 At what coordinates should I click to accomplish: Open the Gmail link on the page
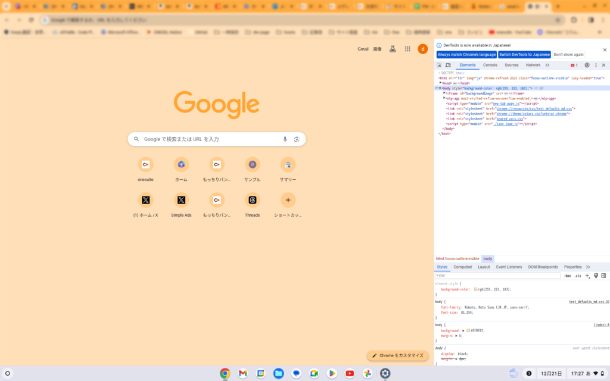(x=363, y=49)
